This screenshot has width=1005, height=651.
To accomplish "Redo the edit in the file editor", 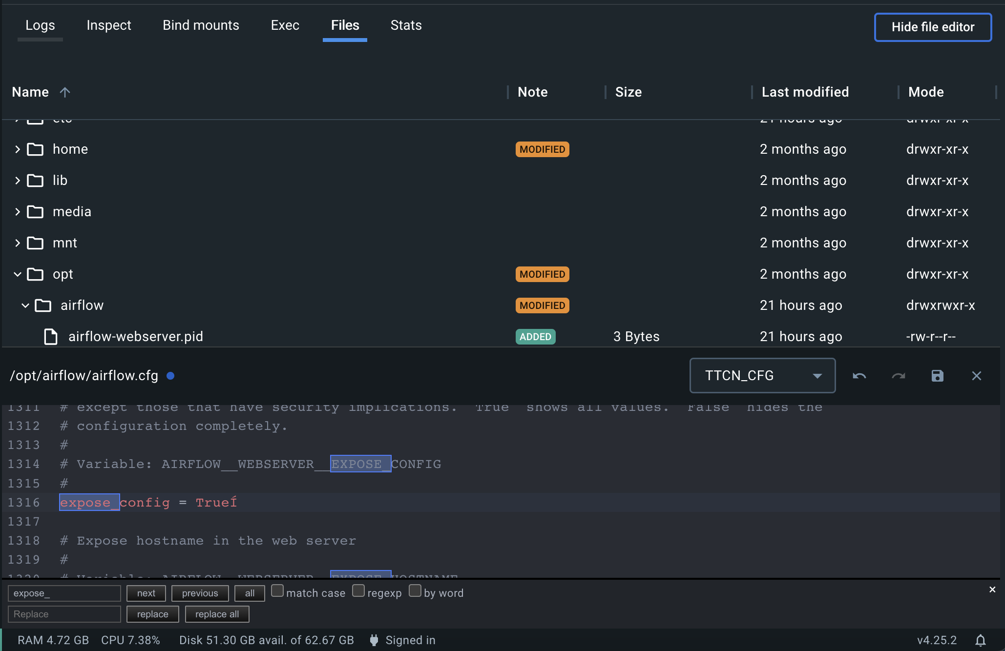I will tap(899, 376).
